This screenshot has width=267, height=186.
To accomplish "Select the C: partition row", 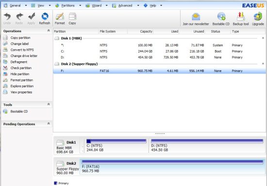I will pos(159,52).
